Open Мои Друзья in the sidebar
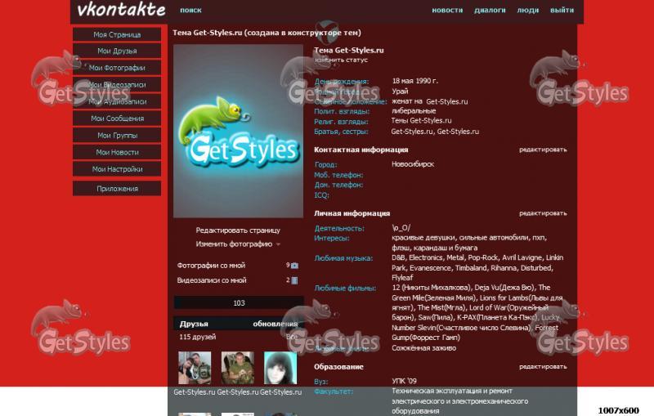The width and height of the screenshot is (654, 416). [117, 51]
